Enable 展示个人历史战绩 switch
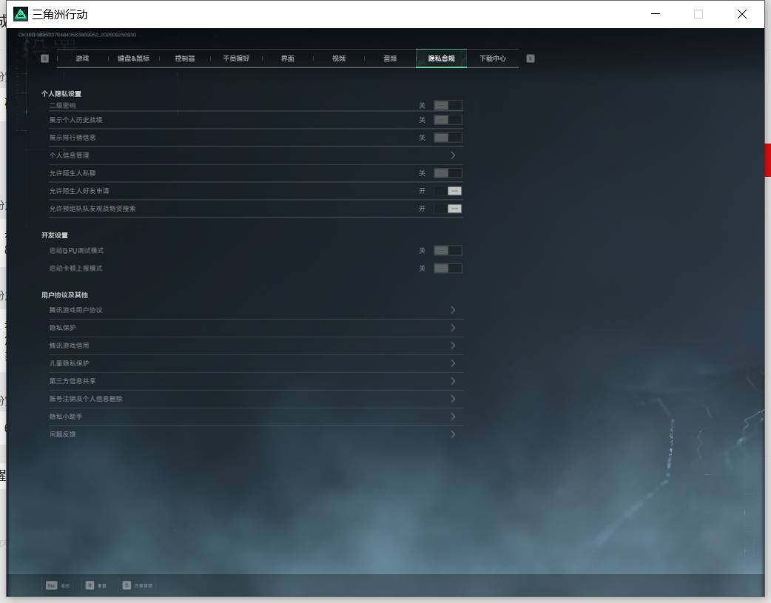Image resolution: width=771 pixels, height=603 pixels. [448, 120]
